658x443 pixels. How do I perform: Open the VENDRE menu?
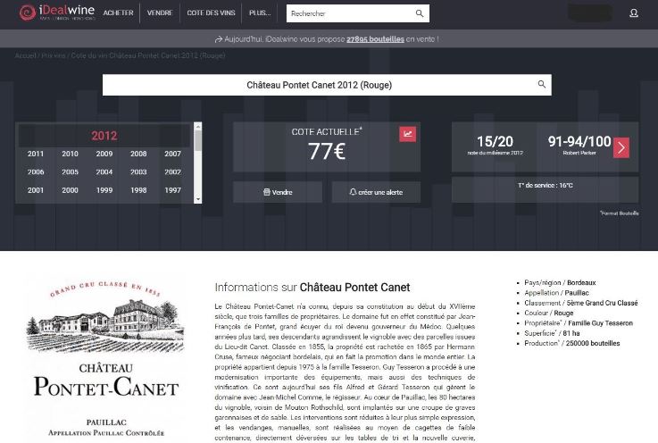point(160,13)
